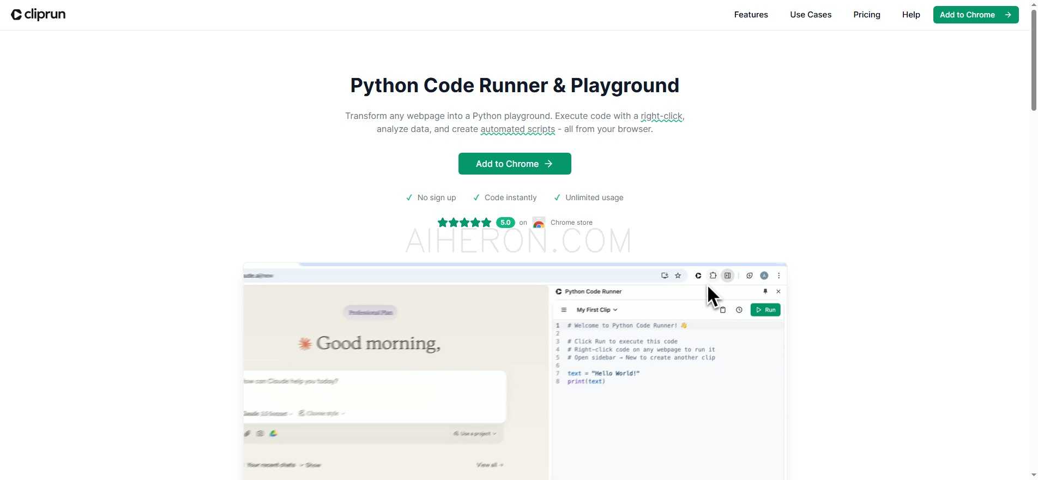The height and width of the screenshot is (480, 1038).
Task: Expand the My First Clip dropdown
Action: [x=597, y=310]
